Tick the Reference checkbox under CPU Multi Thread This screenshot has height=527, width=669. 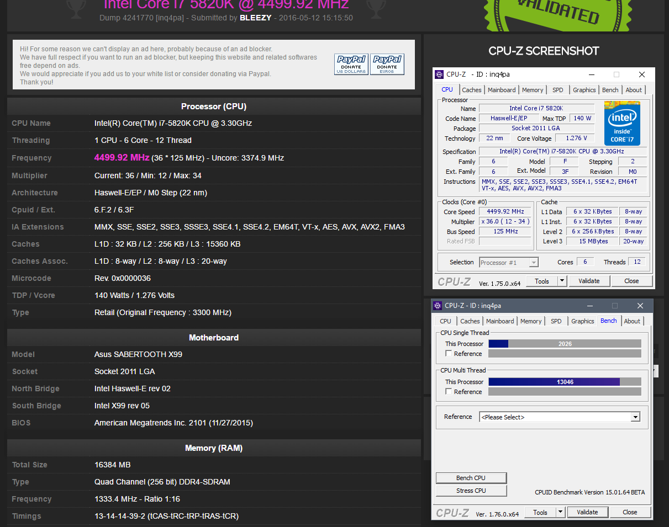coord(449,392)
